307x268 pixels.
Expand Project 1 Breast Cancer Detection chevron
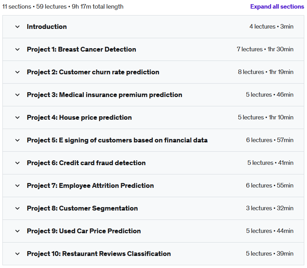(x=18, y=50)
